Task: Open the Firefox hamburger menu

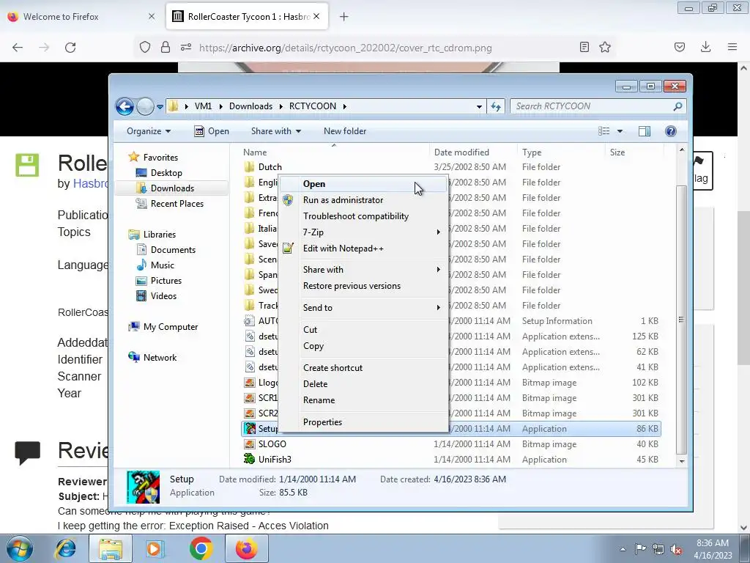Action: (x=732, y=47)
